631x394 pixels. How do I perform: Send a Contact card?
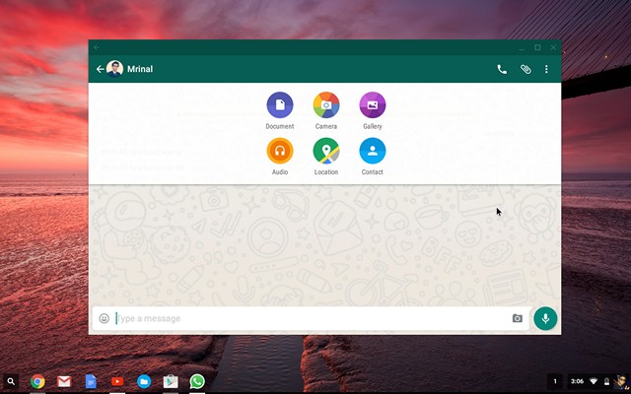pos(373,151)
